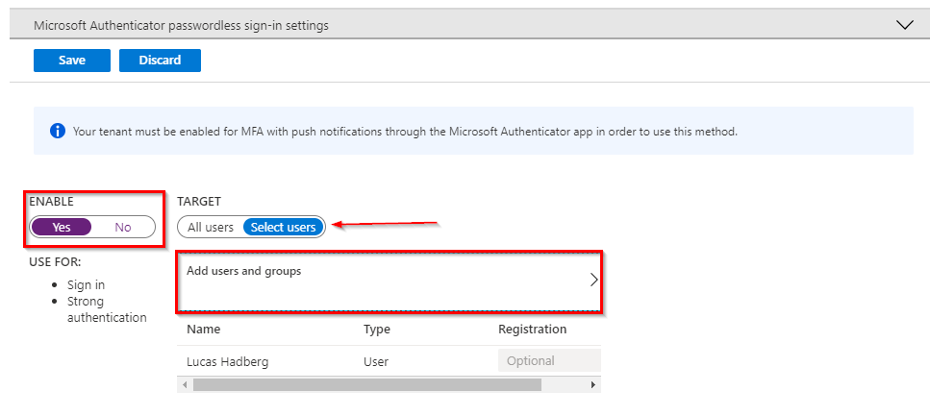The width and height of the screenshot is (930, 416).
Task: Set Enable toggle to Yes
Action: pyautogui.click(x=62, y=227)
